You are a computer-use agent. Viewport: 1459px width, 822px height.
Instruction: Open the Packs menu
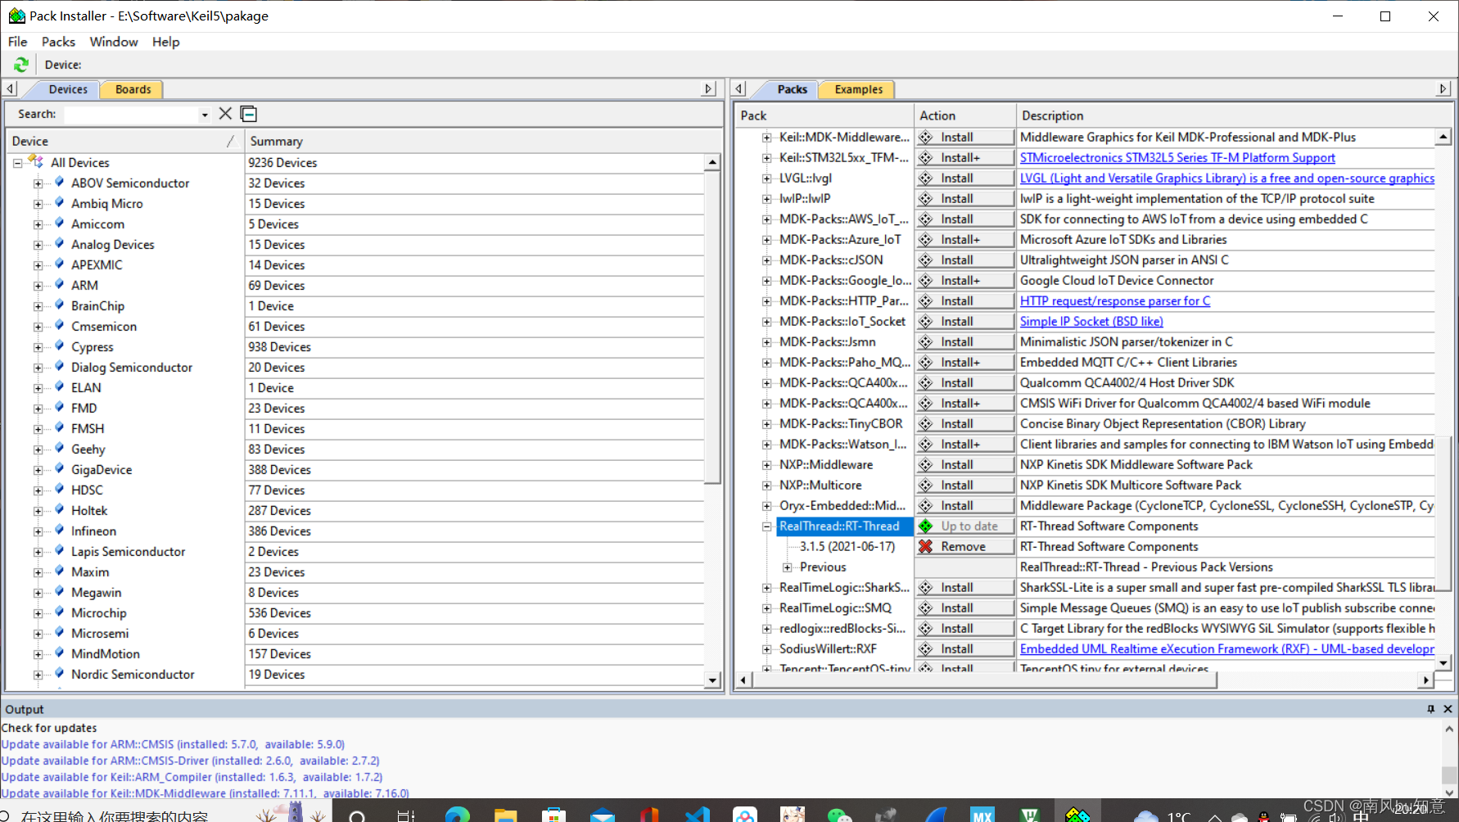coord(58,42)
